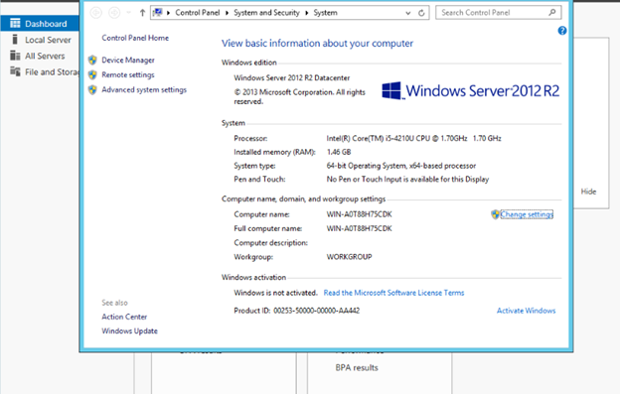Open BPA results in Server Manager tile

[x=357, y=368]
